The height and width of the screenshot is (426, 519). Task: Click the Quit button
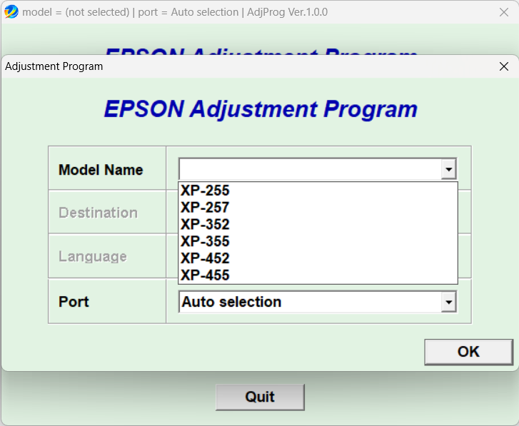tap(260, 397)
